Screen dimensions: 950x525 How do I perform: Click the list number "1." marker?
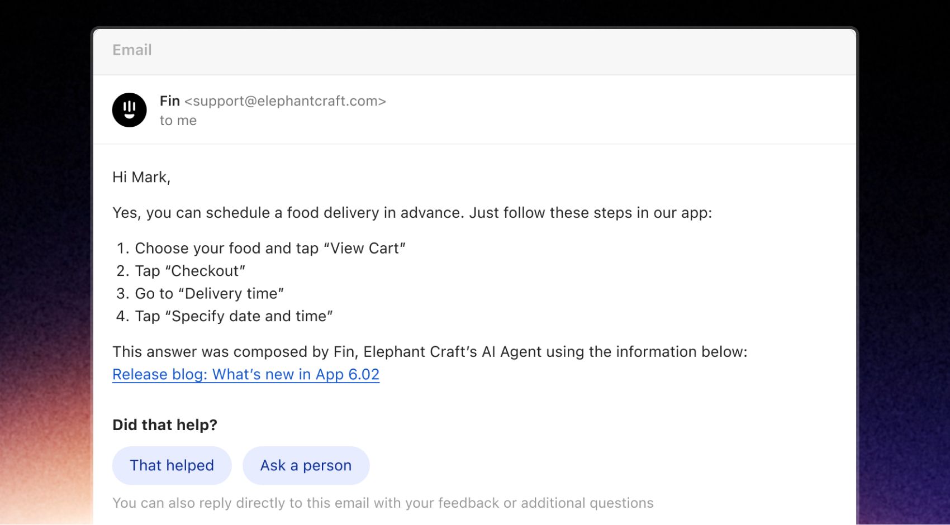[x=123, y=248]
